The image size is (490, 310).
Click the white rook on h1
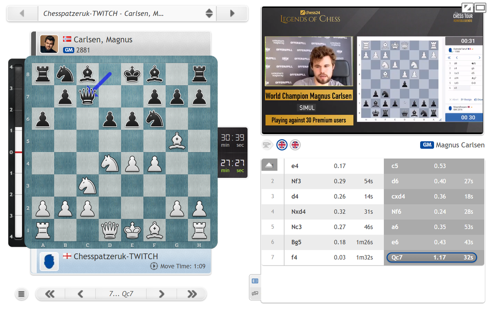tap(199, 230)
